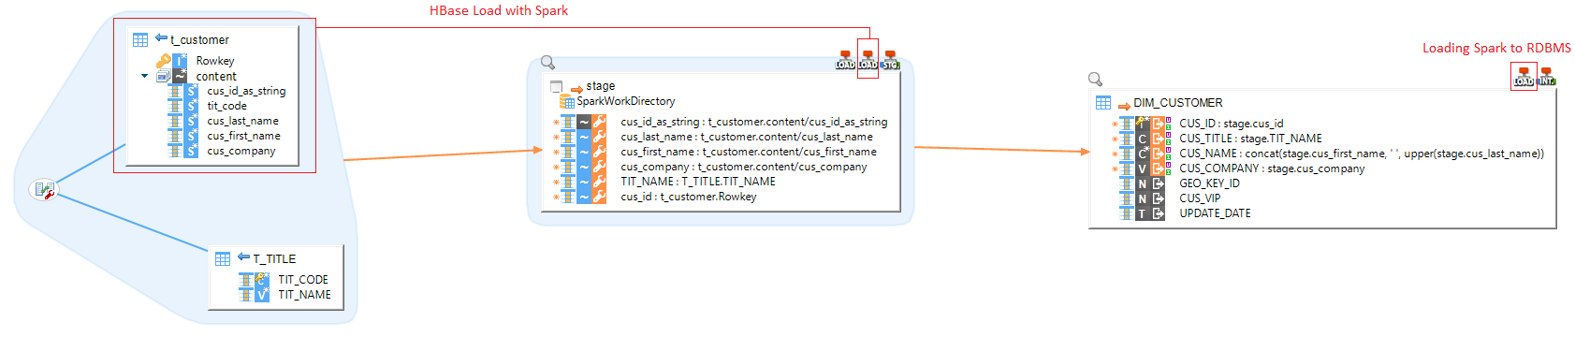
Task: Select cus_last_name field in t_customer
Action: 242,121
